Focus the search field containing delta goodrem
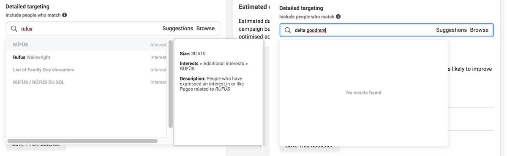Screen dimensions: 507x156 [x=387, y=30]
